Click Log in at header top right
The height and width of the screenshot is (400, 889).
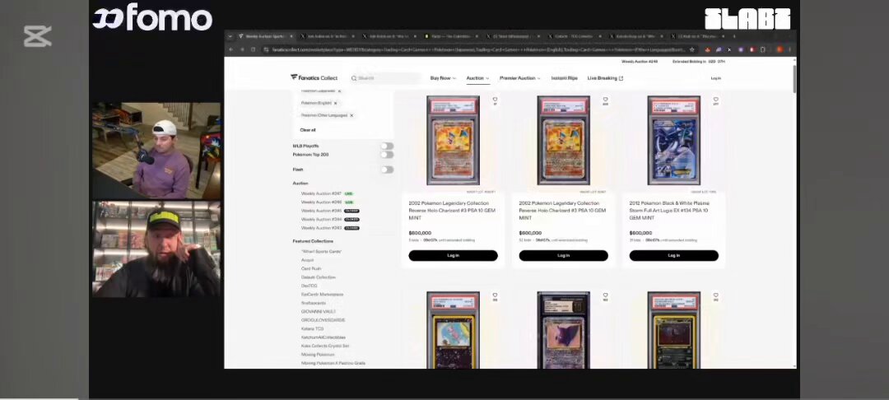[715, 78]
